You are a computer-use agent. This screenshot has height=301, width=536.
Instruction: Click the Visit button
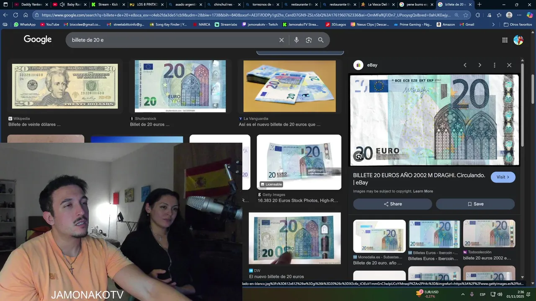click(503, 177)
